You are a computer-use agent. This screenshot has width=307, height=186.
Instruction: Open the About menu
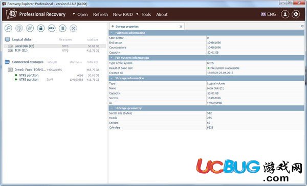point(162,14)
